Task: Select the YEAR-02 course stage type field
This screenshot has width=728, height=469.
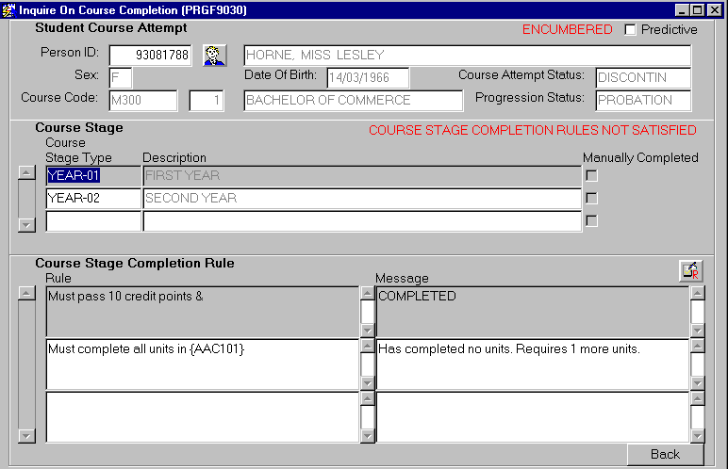Action: tap(92, 199)
